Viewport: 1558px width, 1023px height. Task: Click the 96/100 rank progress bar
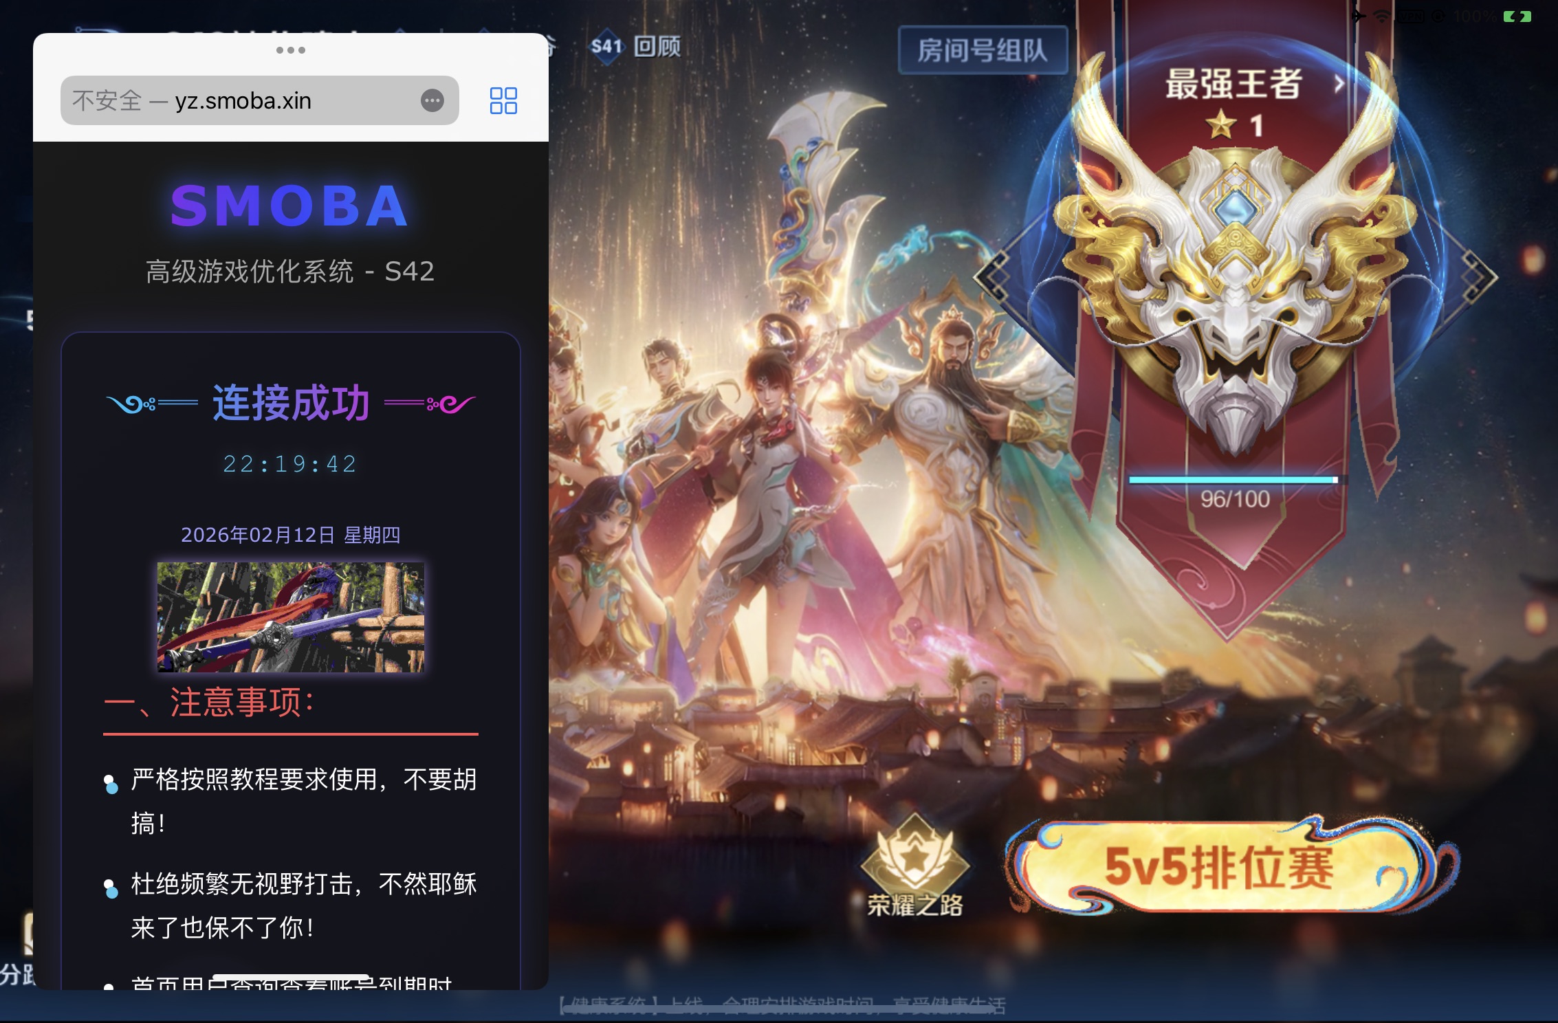tap(1234, 480)
